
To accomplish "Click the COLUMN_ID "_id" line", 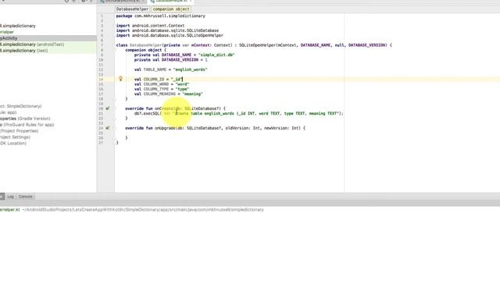I will pyautogui.click(x=158, y=80).
